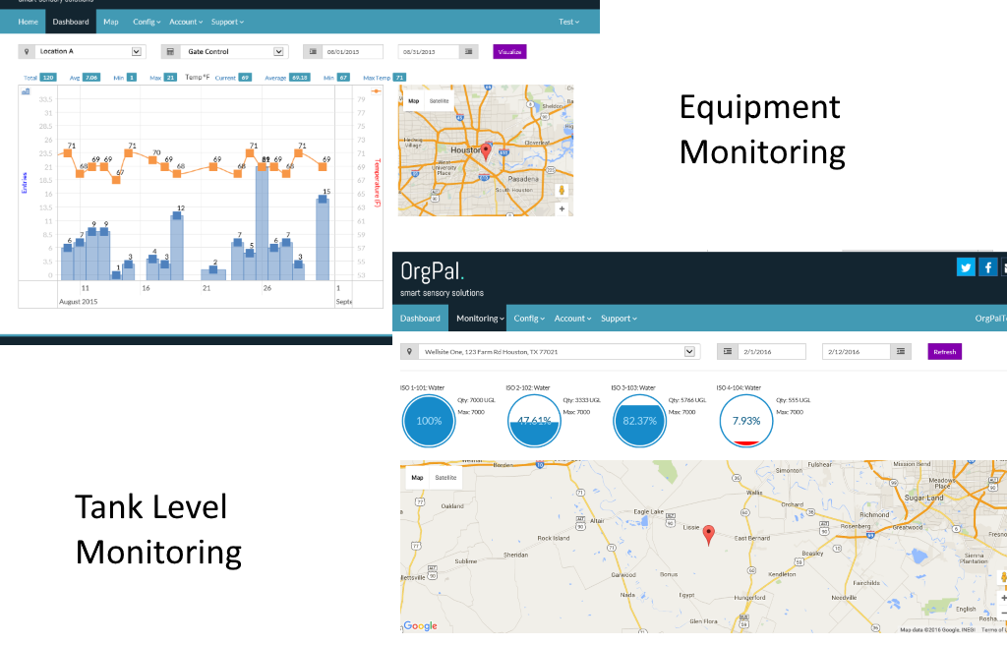
Task: Switch Houston map to Map view
Action: 414,101
